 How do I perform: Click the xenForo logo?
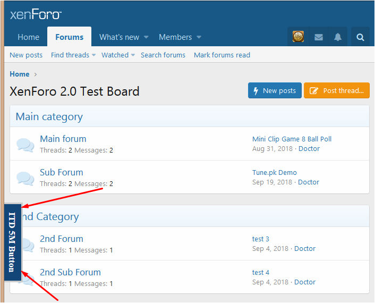(36, 14)
